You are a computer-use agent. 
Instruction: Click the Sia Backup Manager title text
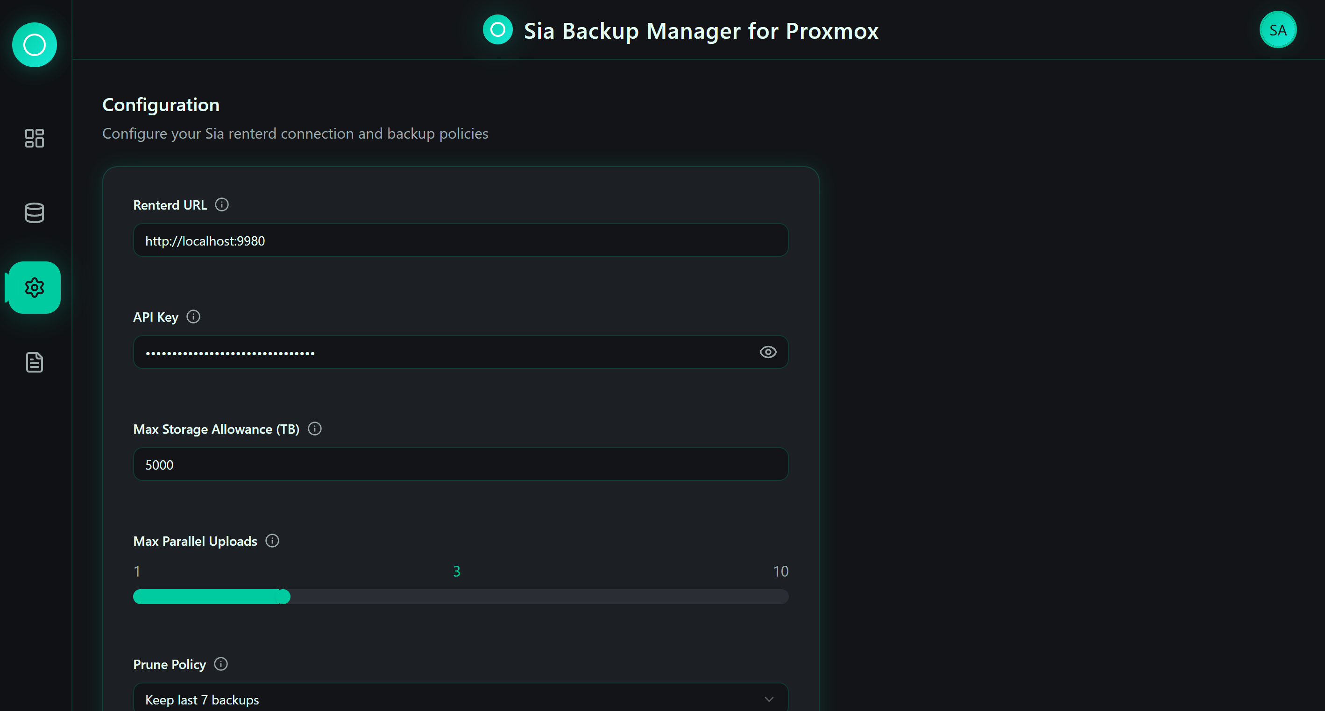tap(701, 31)
